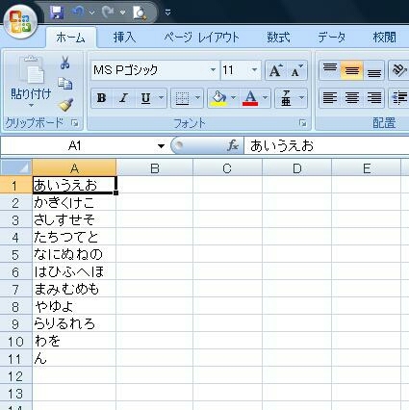
Task: Open print preview from Quick Access toolbar
Action: 141,13
